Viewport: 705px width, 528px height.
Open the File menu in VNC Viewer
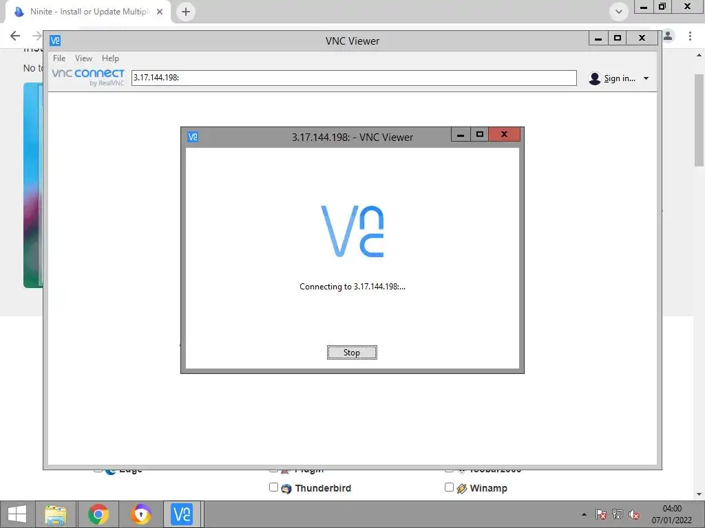point(59,58)
